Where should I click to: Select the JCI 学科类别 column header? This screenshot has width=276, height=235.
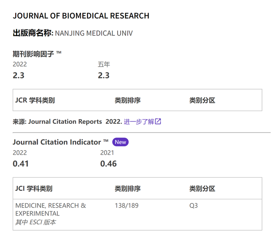tap(34, 189)
